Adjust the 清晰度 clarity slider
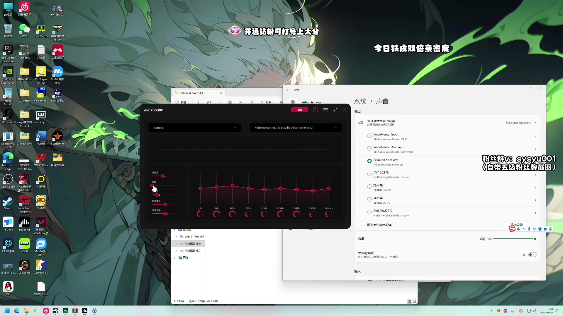563x316 pixels. point(162,176)
